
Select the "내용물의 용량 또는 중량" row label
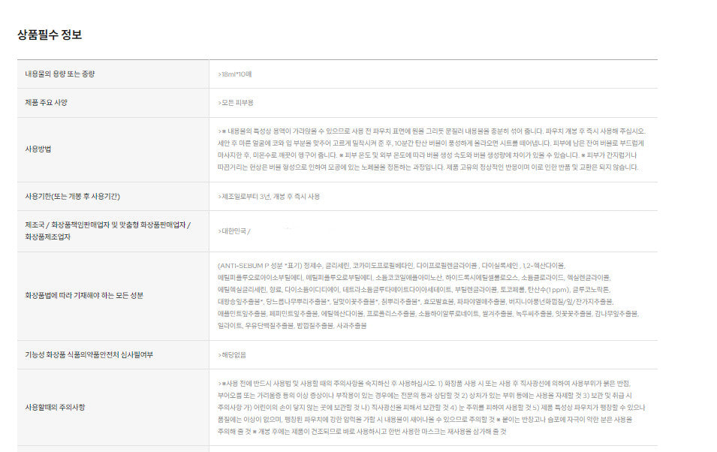[60, 74]
